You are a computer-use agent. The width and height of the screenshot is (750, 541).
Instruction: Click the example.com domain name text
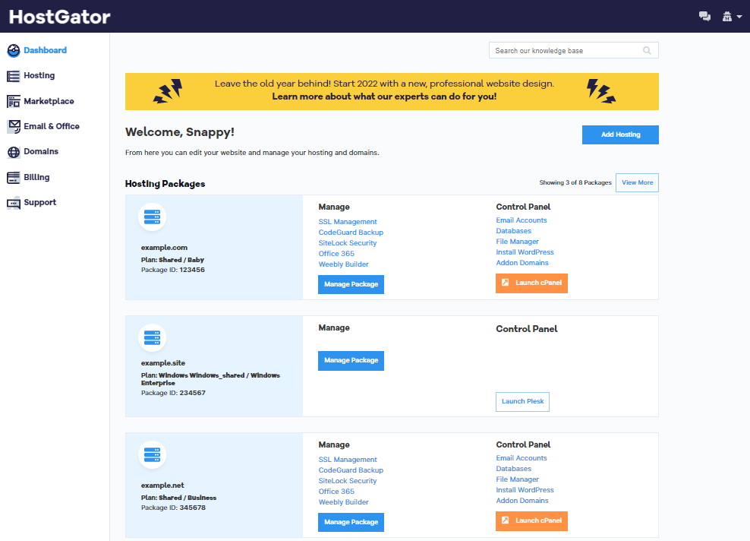(164, 248)
